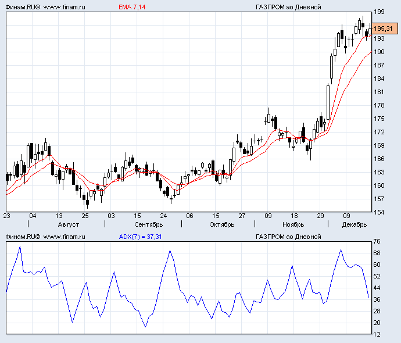The image size is (401, 343).
Task: Click the 190 price axis value
Action: click(379, 52)
